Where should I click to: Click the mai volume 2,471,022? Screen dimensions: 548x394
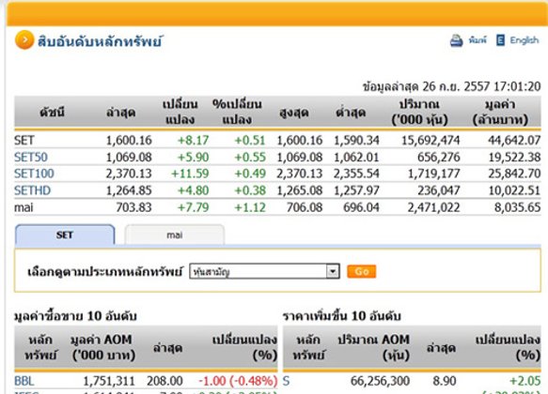[433, 207]
